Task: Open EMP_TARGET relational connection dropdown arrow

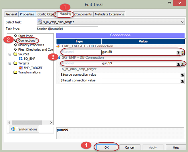Action: pos(178,52)
